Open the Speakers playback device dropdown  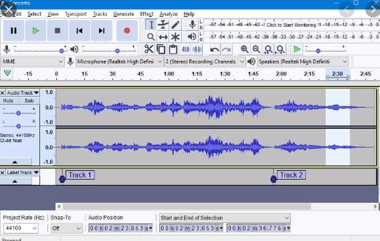coord(302,61)
